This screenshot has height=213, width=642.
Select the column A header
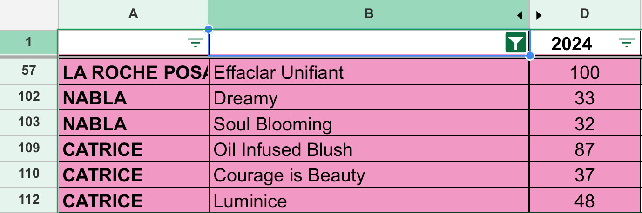click(133, 14)
